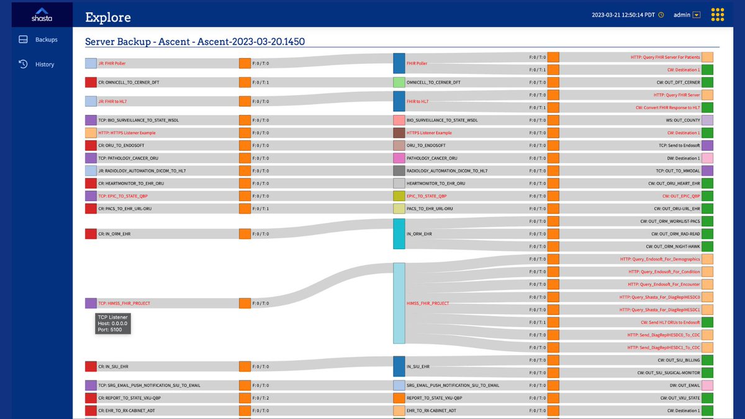Image resolution: width=745 pixels, height=419 pixels.
Task: Click the purple TCP: HIMSS_FHIR_PROJECT source node
Action: pos(91,304)
